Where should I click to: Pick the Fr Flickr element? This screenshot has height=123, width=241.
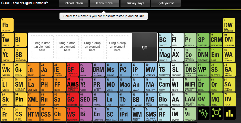7,114
